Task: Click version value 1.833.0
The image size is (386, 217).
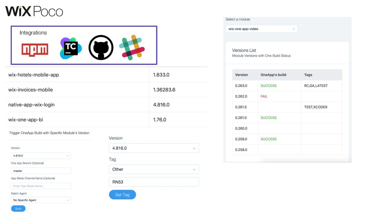Action: pyautogui.click(x=161, y=75)
